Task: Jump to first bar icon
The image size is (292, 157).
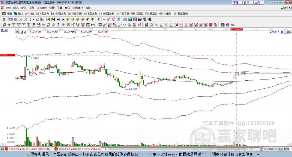Action: click(48, 19)
